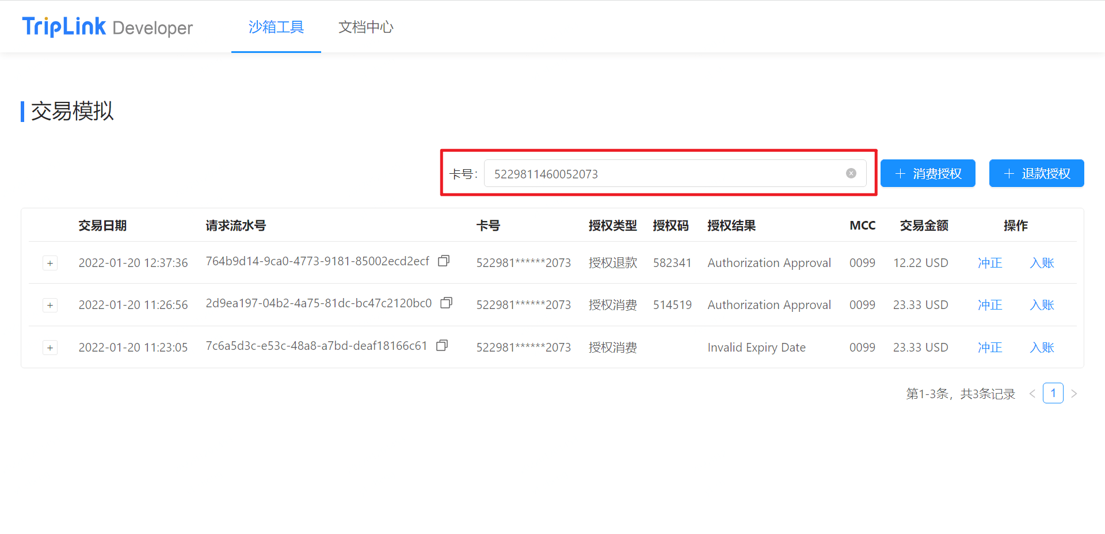The image size is (1105, 534).
Task: Expand the 11:23:05 transaction row
Action: [50, 348]
